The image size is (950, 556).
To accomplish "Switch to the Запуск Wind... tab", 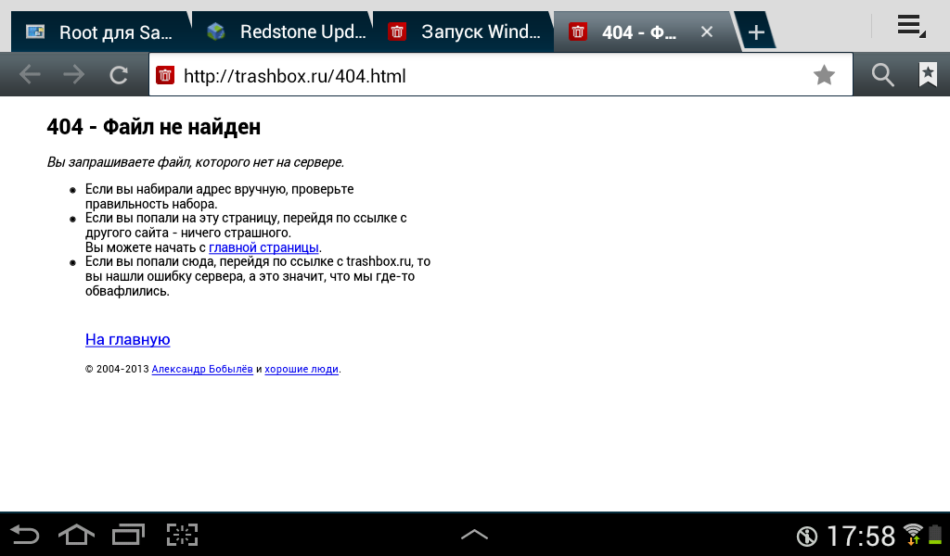I will pos(464,32).
